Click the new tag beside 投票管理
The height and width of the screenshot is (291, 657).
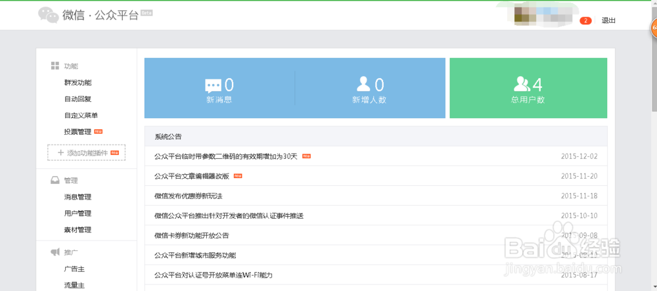point(99,131)
